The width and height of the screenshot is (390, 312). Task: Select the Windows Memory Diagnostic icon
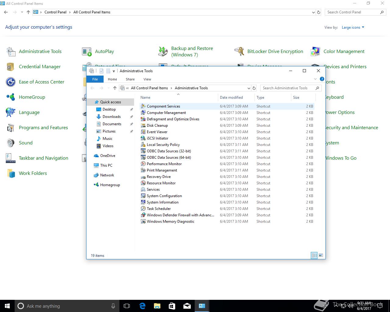(x=143, y=222)
